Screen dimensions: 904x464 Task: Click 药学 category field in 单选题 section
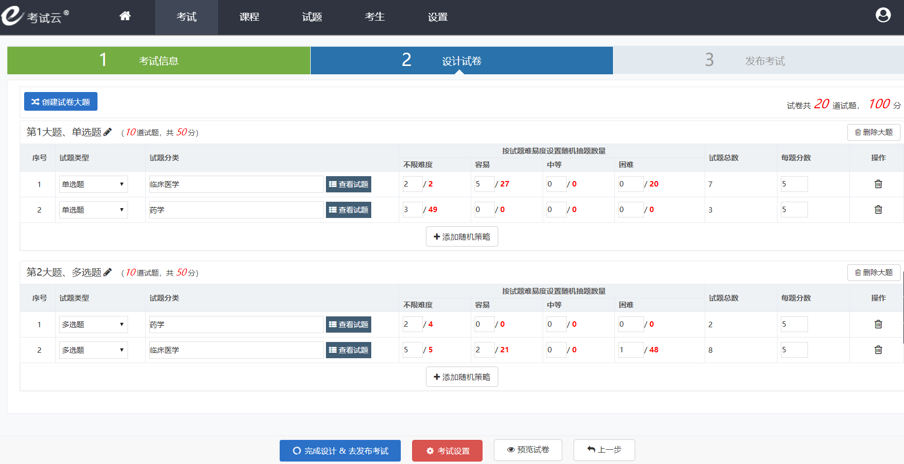(236, 210)
